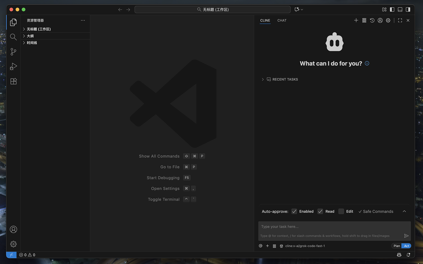The width and height of the screenshot is (423, 264).
Task: Close the Cline secondary side bar panel
Action: (x=408, y=20)
